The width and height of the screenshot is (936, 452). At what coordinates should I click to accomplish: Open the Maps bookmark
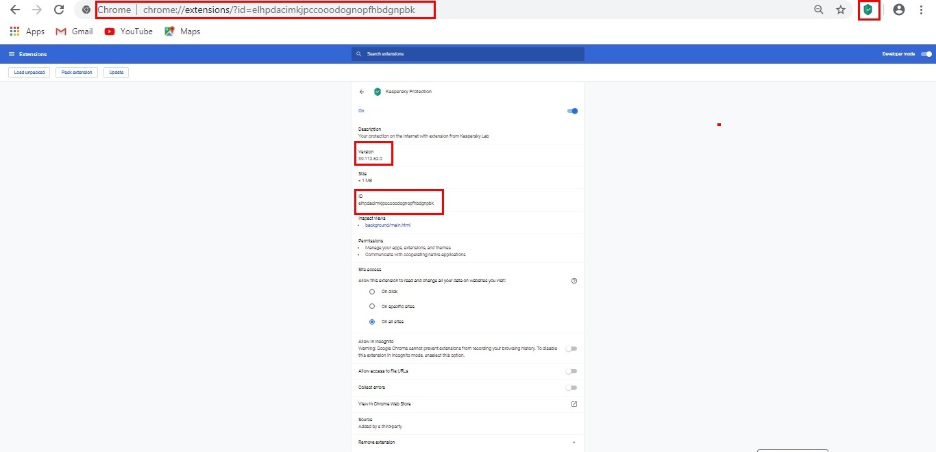point(182,32)
